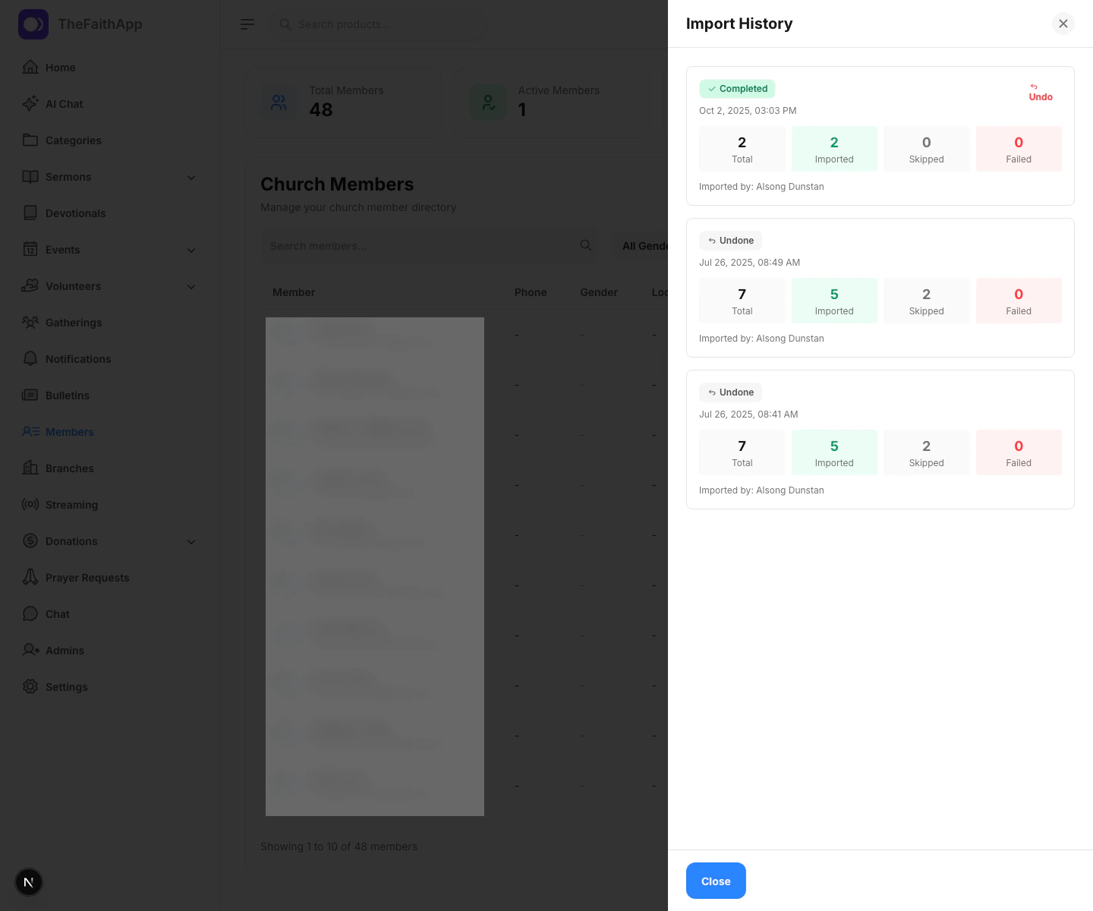This screenshot has width=1093, height=911.
Task: Click the Categories folder icon
Action: click(30, 140)
